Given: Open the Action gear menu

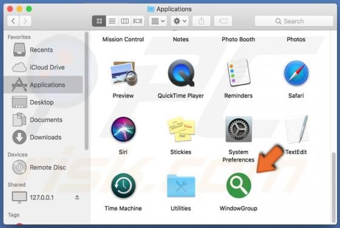Looking at the screenshot, I should pyautogui.click(x=180, y=21).
